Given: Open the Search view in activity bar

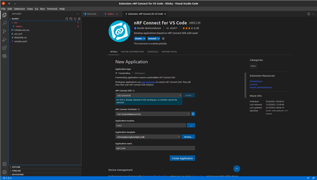Looking at the screenshot, I should coord(4,23).
